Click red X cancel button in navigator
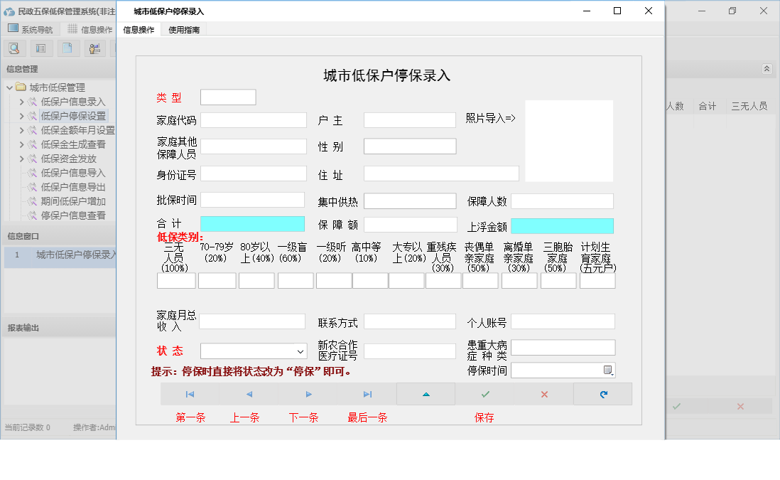 544,394
